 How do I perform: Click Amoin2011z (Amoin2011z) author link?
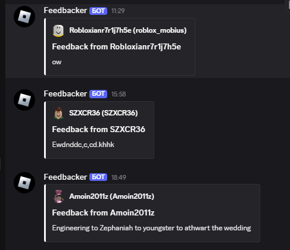[x=112, y=196]
